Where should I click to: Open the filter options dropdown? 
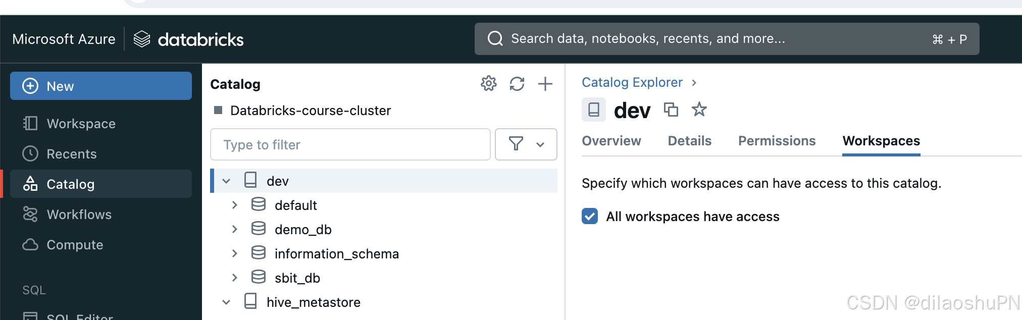click(526, 145)
